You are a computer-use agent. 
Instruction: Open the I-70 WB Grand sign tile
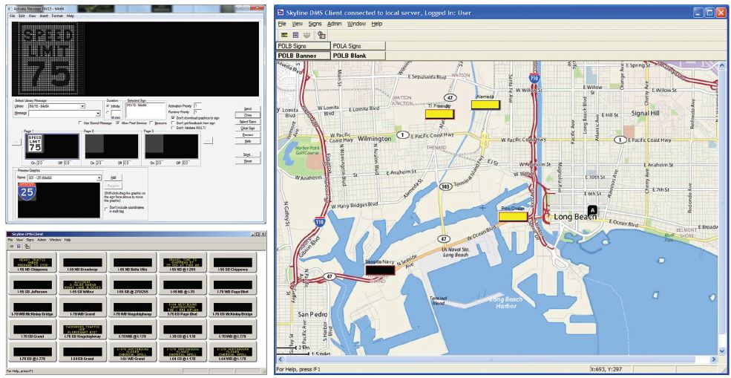[83, 307]
